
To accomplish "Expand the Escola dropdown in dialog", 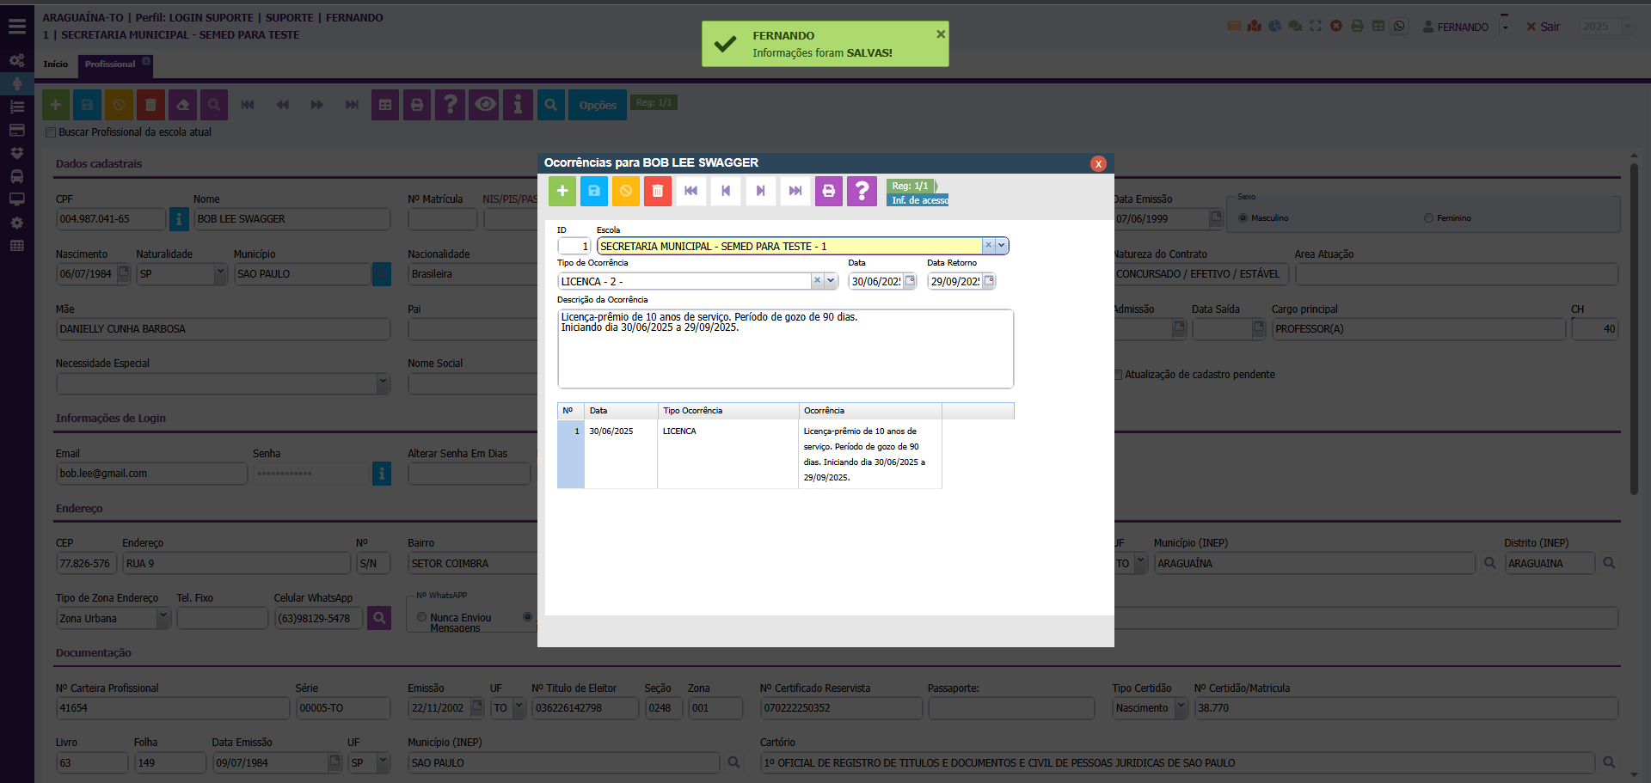I will tap(1002, 246).
